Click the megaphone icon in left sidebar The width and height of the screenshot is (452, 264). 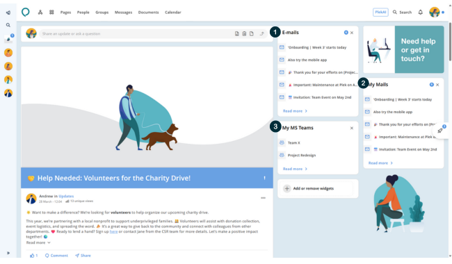[8, 13]
